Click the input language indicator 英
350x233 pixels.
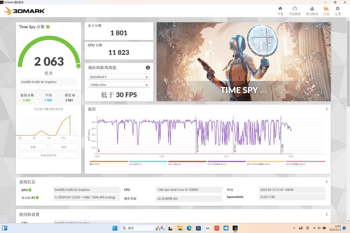click(308, 228)
